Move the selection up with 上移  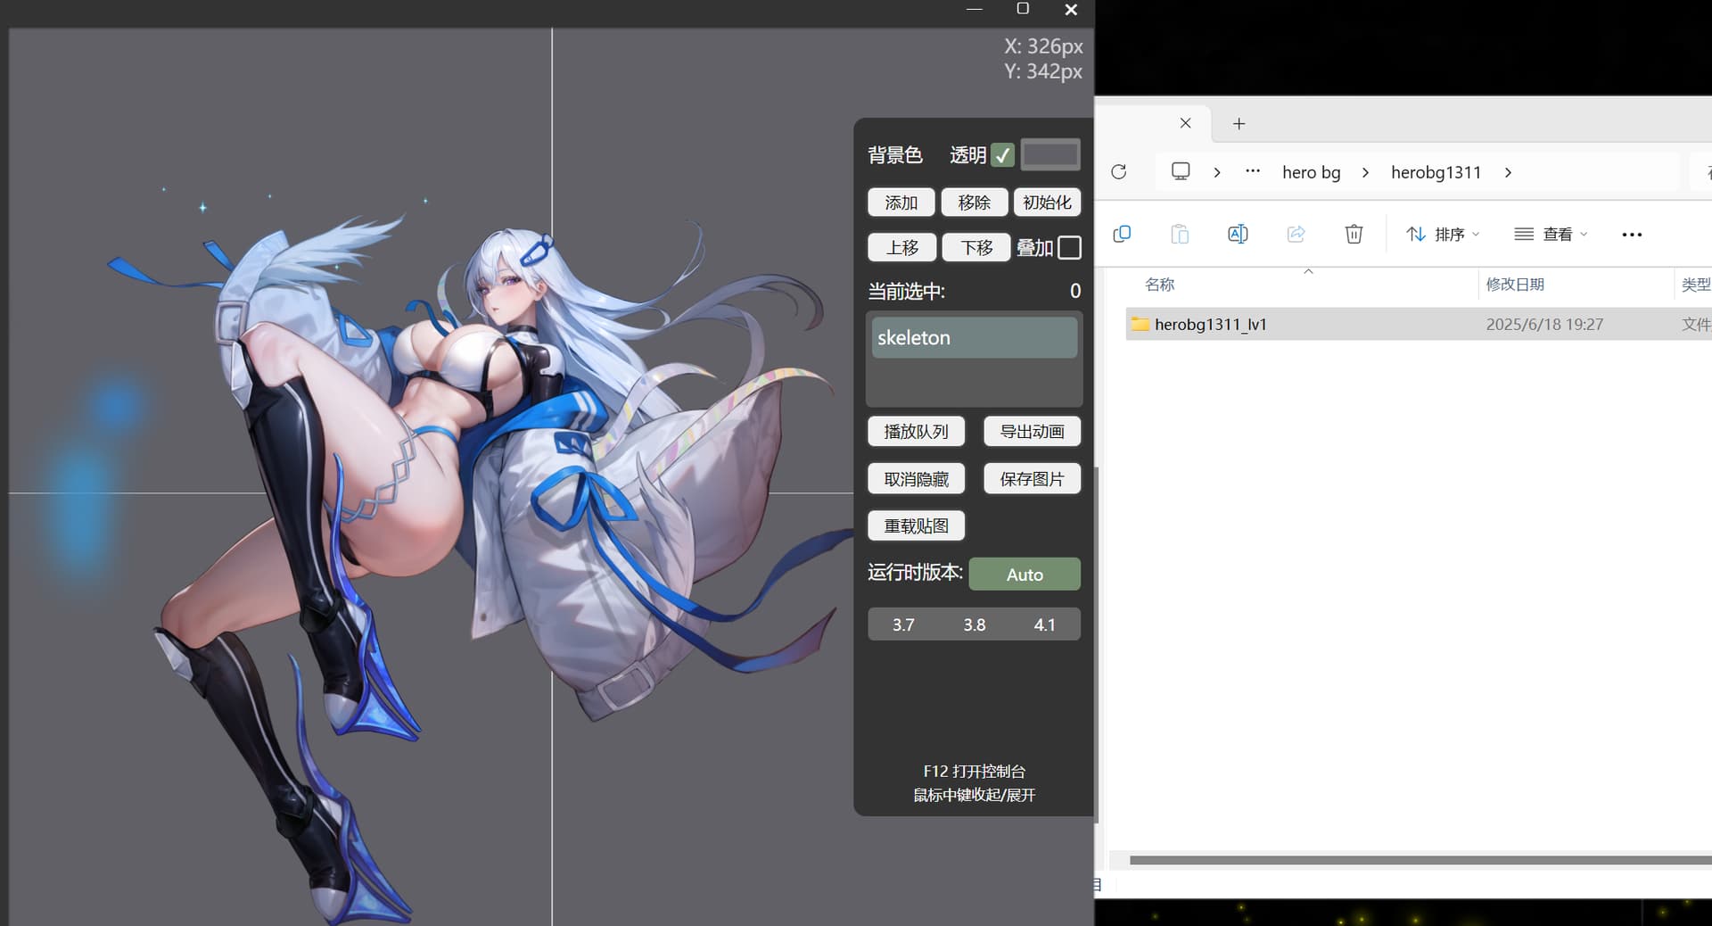click(901, 247)
